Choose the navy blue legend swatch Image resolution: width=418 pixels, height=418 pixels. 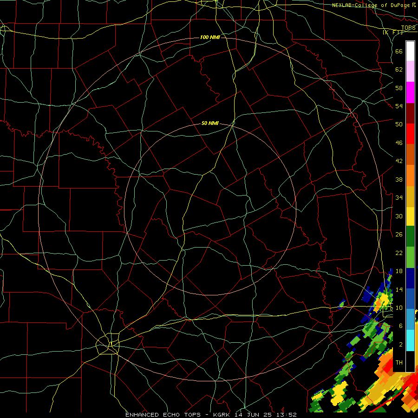(410, 278)
